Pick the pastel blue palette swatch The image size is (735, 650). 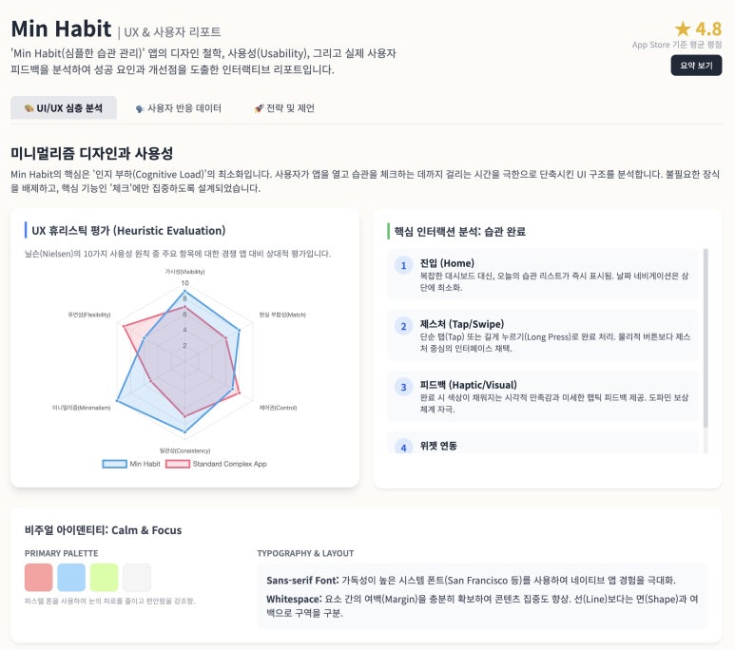71,577
